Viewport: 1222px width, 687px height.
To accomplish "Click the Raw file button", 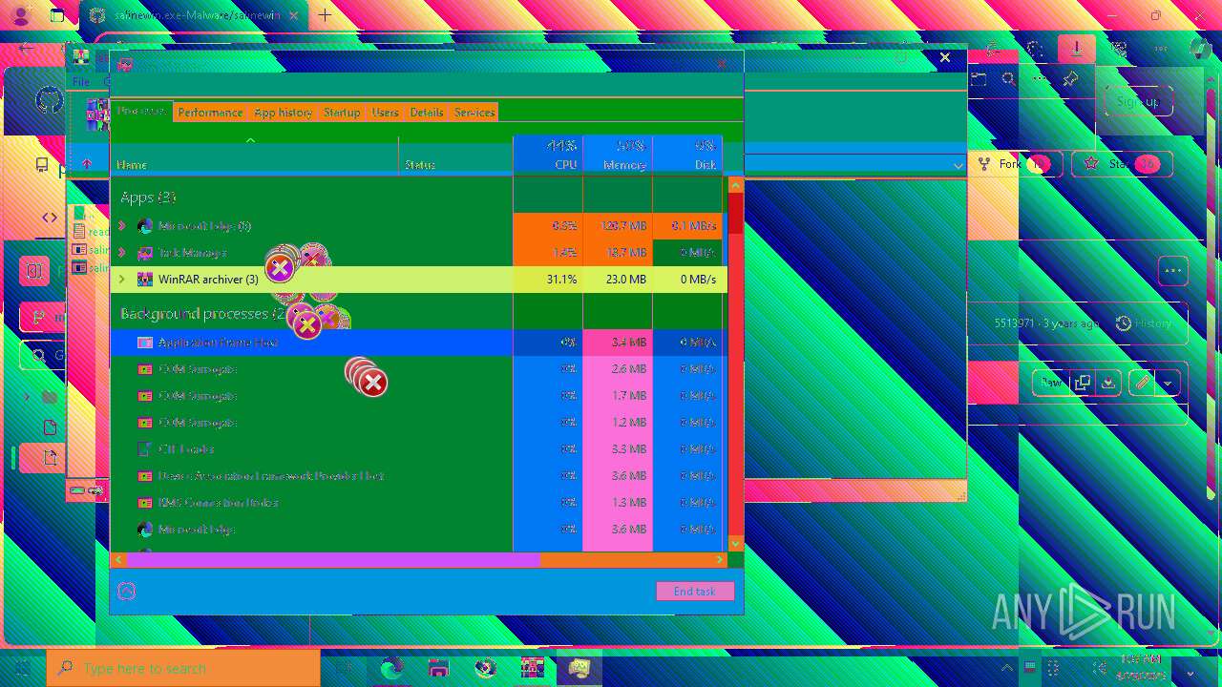I will (x=1051, y=383).
